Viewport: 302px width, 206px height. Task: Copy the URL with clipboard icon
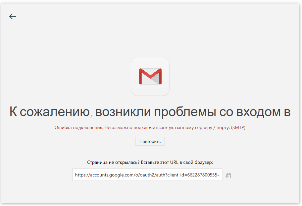point(228,175)
